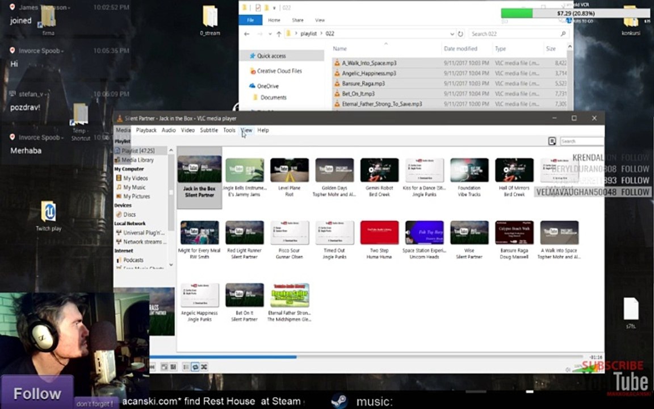Open the Playback menu in VLC
Screen dimensions: 654x409
coord(146,130)
